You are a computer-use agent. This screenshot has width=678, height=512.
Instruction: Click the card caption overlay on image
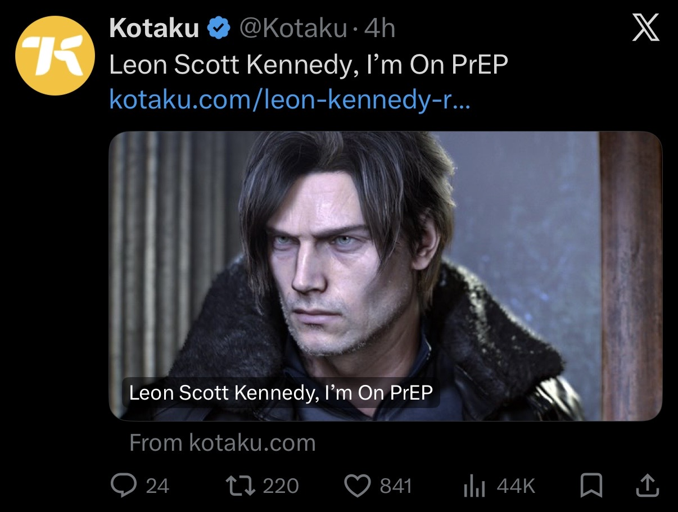(x=281, y=392)
